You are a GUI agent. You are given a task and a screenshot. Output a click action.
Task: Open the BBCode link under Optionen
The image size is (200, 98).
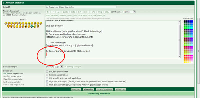(6, 74)
